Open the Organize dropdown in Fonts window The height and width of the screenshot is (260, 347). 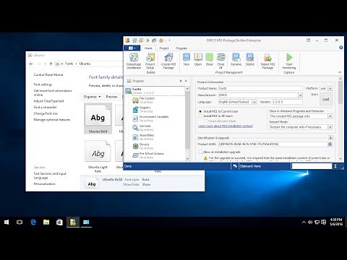click(x=92, y=97)
